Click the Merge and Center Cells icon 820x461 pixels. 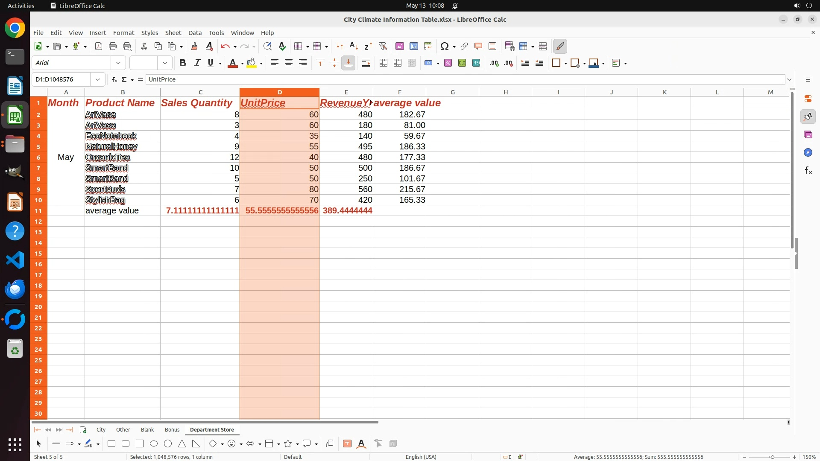point(384,63)
